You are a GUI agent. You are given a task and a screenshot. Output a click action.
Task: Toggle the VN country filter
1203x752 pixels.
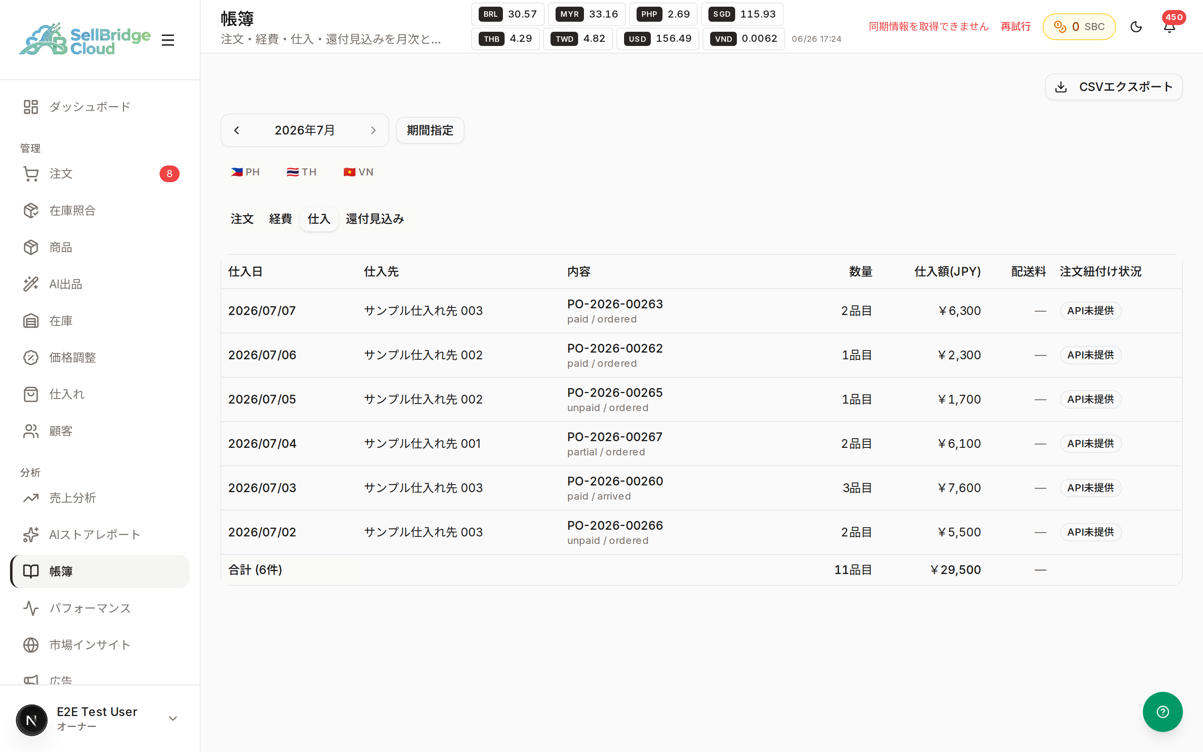click(358, 172)
